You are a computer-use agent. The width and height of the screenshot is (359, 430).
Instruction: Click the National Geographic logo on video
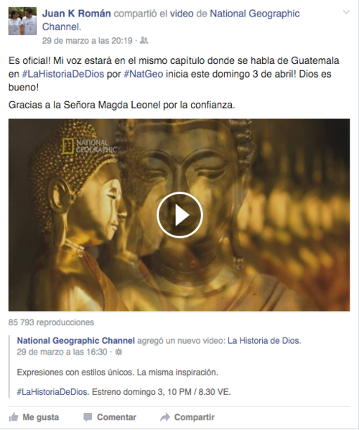(89, 146)
